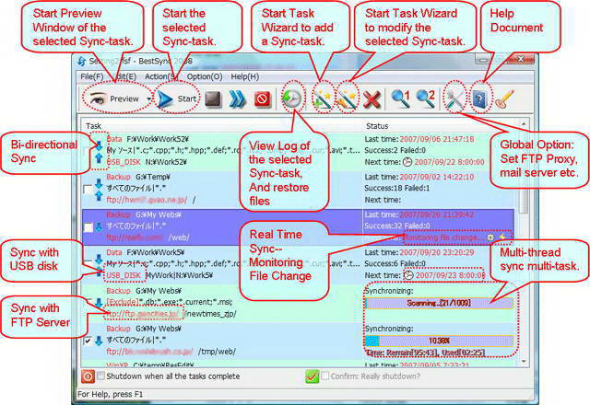The image size is (590, 405).
Task: Click the broom cleanup toolbar icon
Action: click(x=504, y=99)
